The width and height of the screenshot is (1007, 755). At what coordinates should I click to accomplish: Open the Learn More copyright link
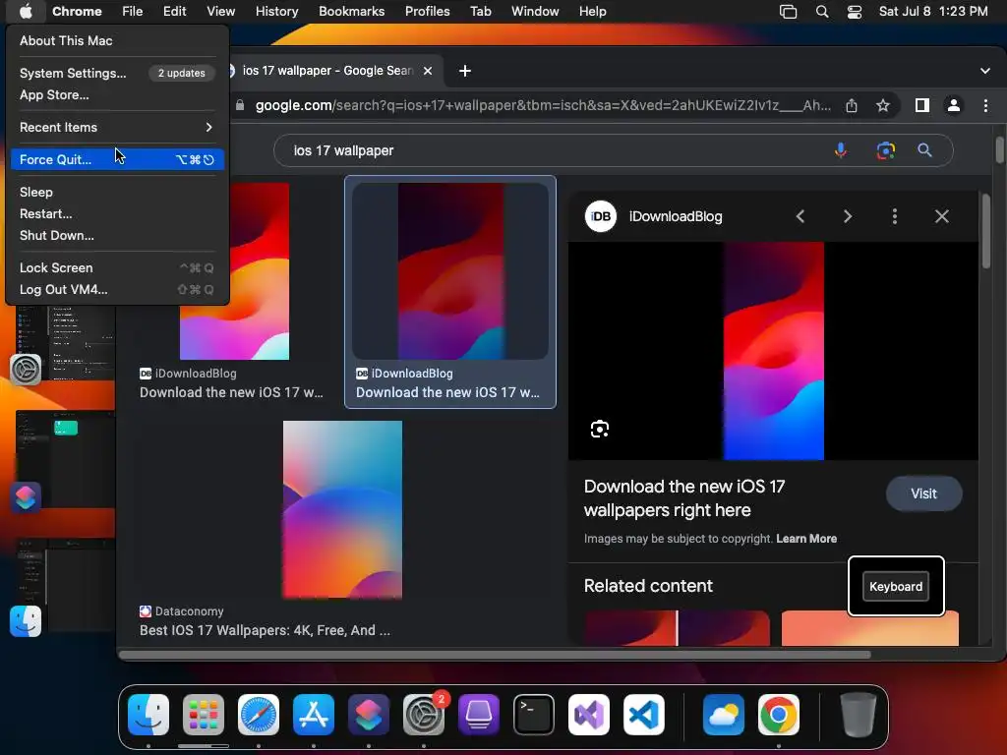[x=806, y=539]
